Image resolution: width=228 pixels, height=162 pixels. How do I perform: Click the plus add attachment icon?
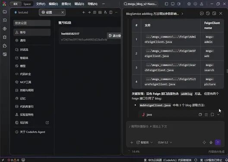(x=132, y=143)
